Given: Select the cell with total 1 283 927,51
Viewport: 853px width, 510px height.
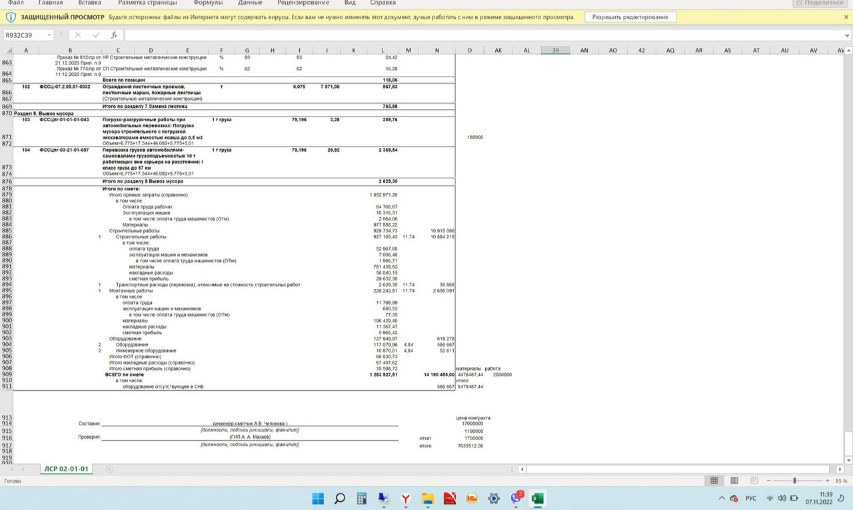Looking at the screenshot, I should [x=383, y=375].
